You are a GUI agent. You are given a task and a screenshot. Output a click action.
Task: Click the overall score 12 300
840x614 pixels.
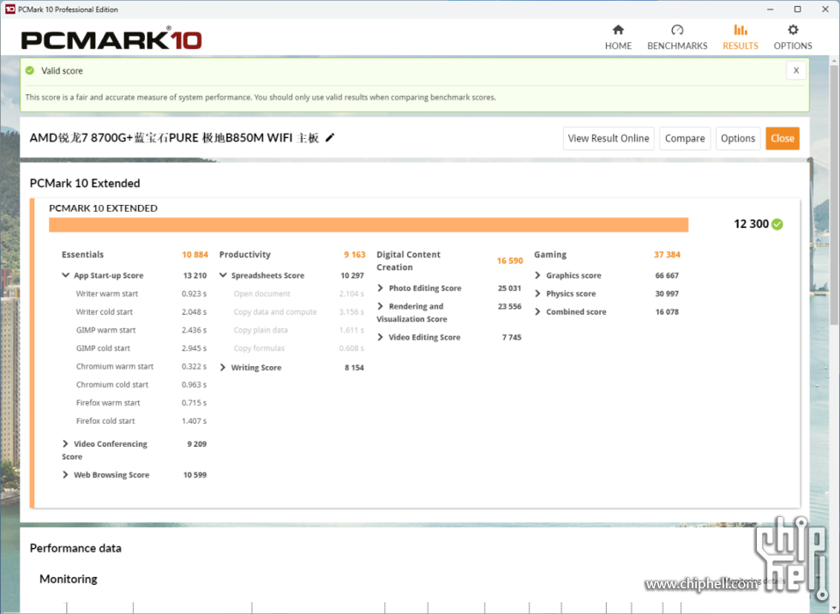pyautogui.click(x=751, y=224)
